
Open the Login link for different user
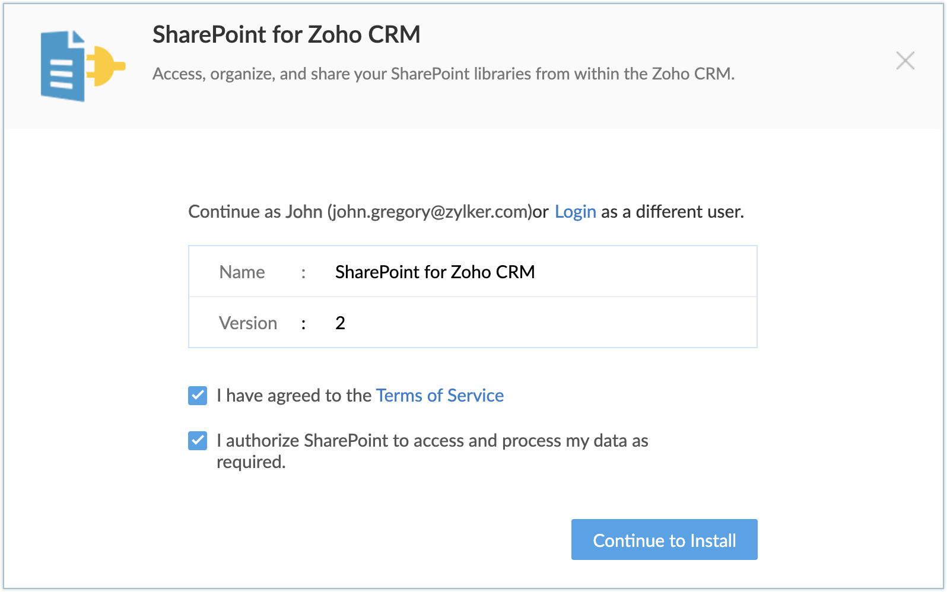(575, 212)
